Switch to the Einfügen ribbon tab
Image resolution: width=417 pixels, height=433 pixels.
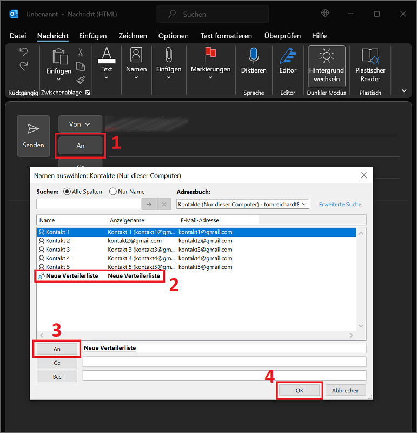[92, 36]
